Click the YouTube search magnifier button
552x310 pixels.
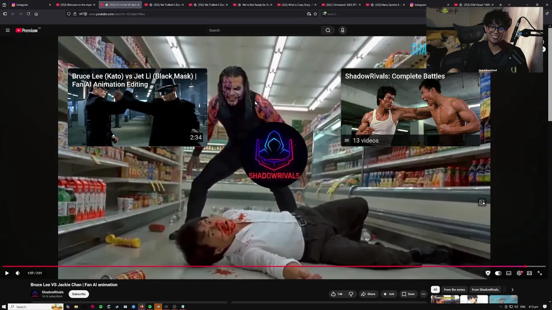tap(328, 30)
